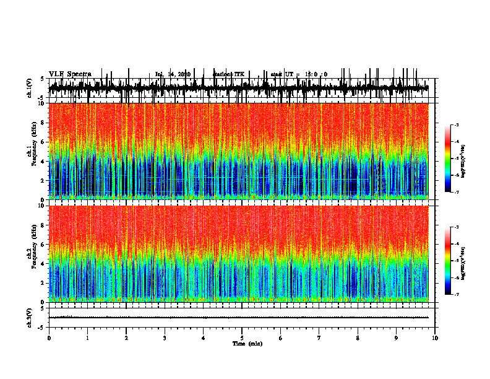This screenshot has height=379, width=490.
Task: Click the ch.1 frequency tick label "2"
Action: click(43, 181)
